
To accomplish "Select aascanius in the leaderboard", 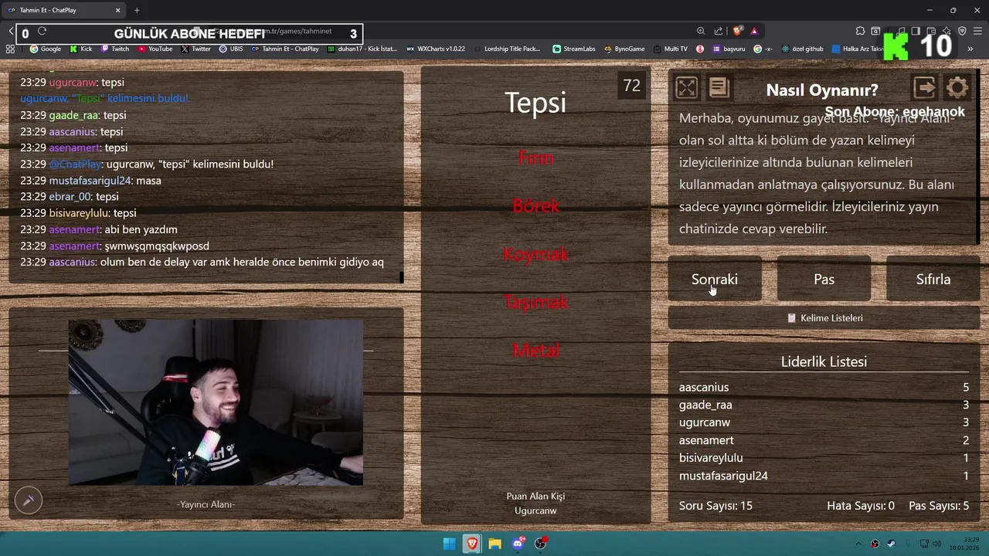I will pos(704,388).
